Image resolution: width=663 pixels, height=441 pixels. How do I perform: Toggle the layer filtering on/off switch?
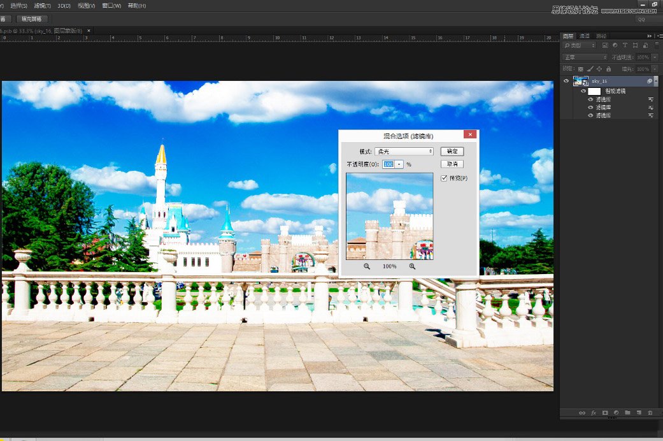coord(657,45)
